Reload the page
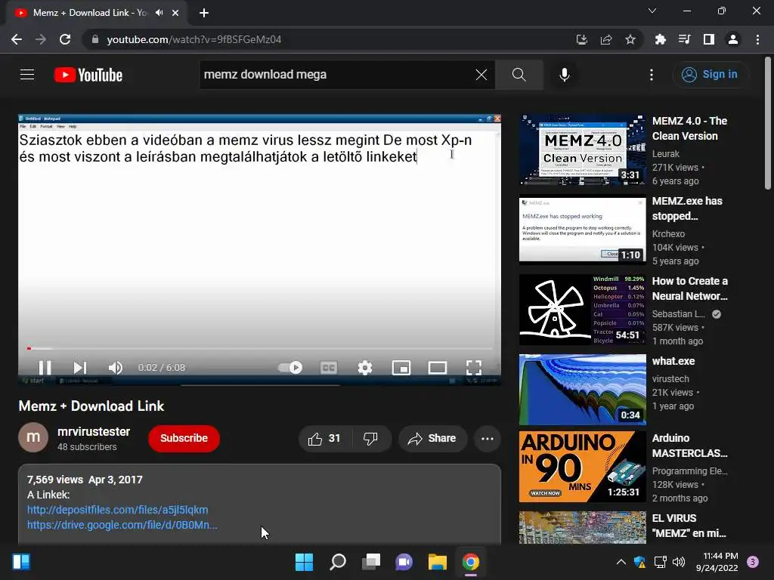This screenshot has width=774, height=580. [x=65, y=39]
